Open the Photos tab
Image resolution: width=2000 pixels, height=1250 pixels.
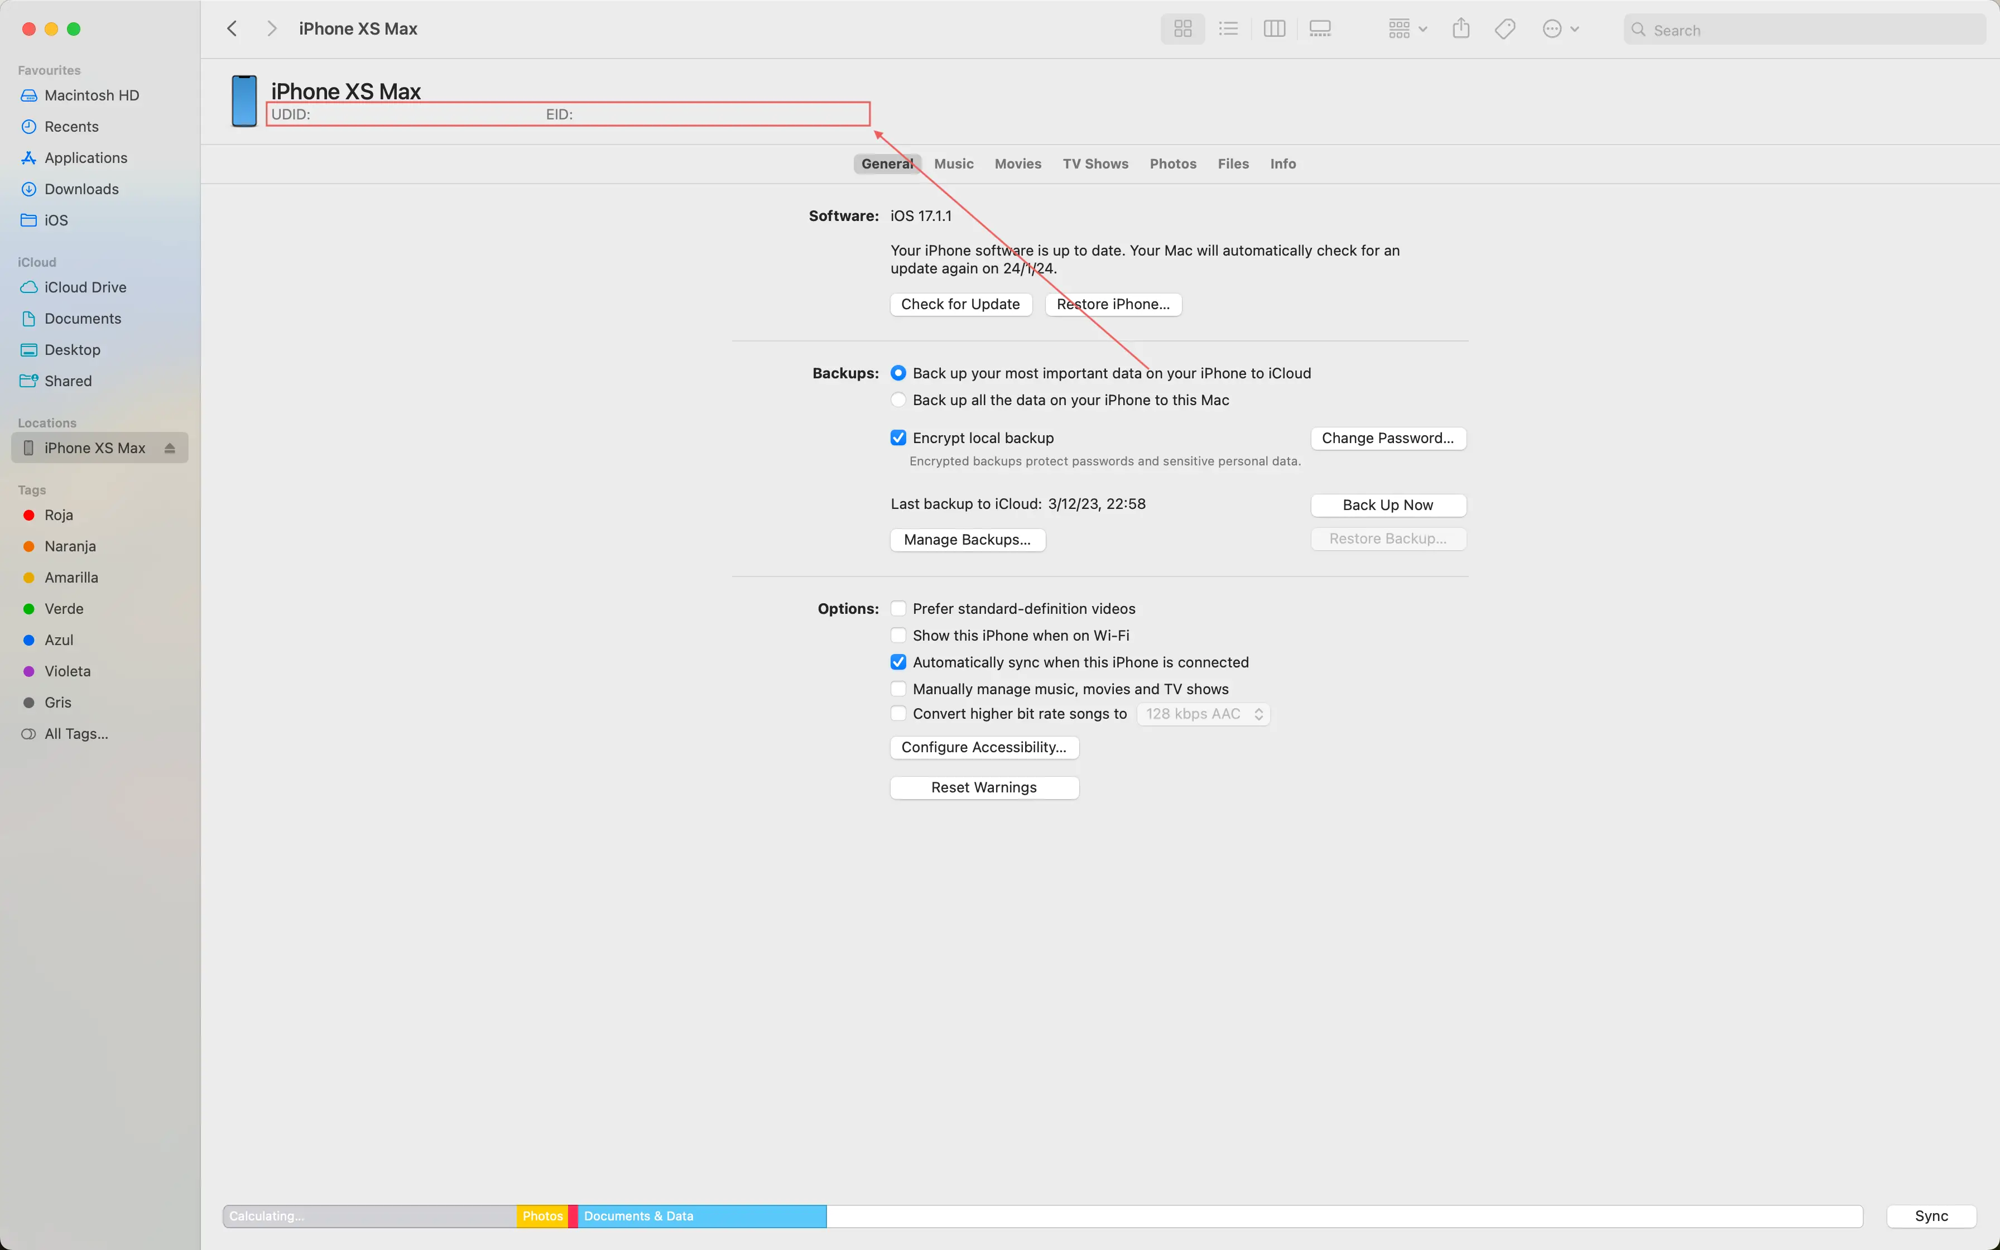pyautogui.click(x=1173, y=164)
